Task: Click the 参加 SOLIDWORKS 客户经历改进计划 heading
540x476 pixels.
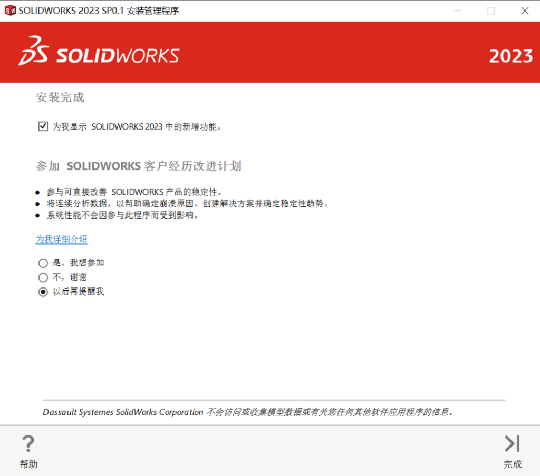Action: (x=138, y=166)
